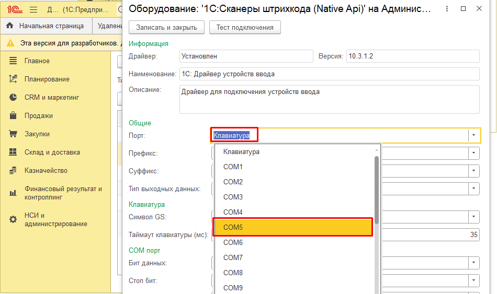Open НСИ и администрирование settings
The image size is (497, 294).
pyautogui.click(x=55, y=220)
